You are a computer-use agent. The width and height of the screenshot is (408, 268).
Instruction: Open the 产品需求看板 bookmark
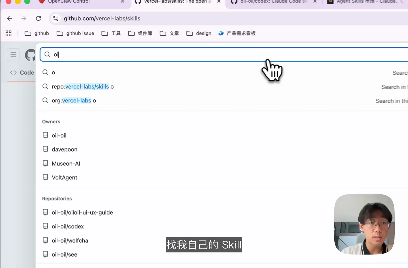(x=237, y=33)
